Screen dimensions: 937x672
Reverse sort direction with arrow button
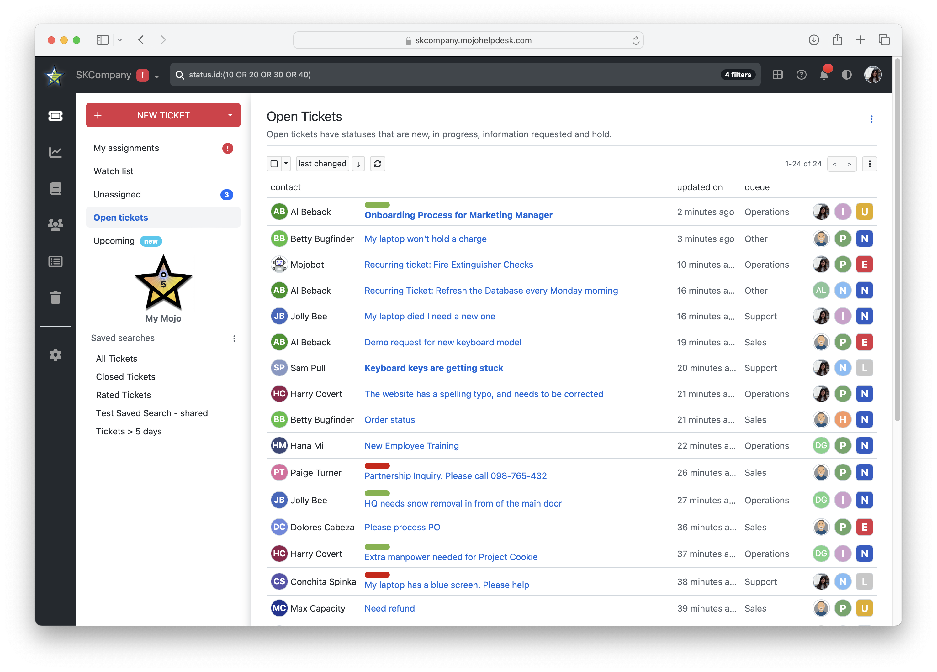[x=358, y=164]
